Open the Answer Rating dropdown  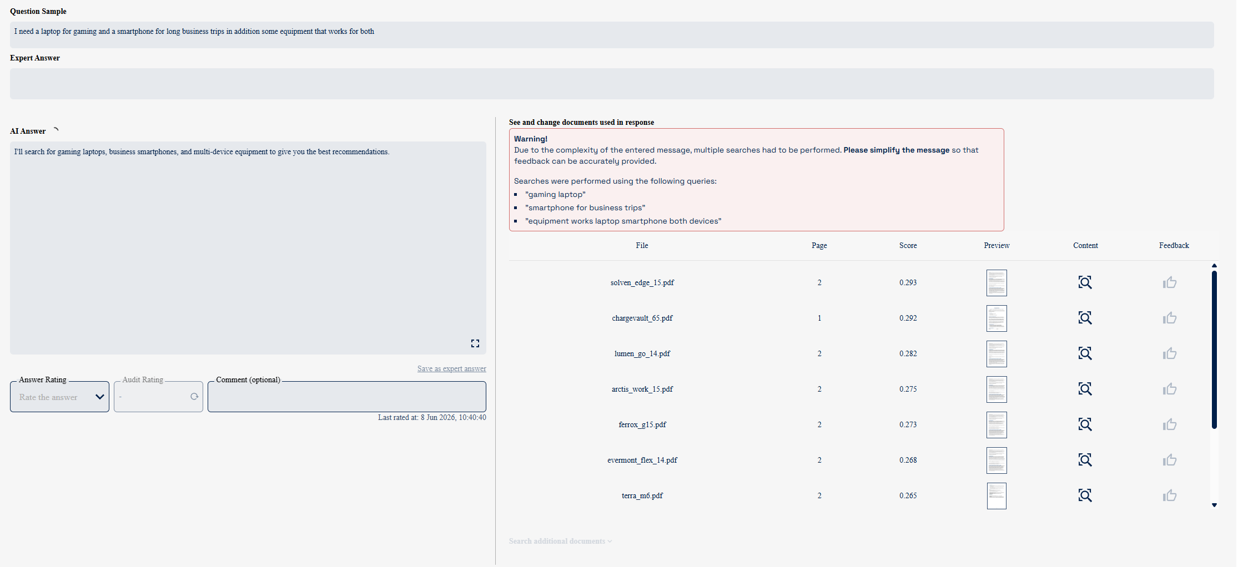[x=59, y=397]
